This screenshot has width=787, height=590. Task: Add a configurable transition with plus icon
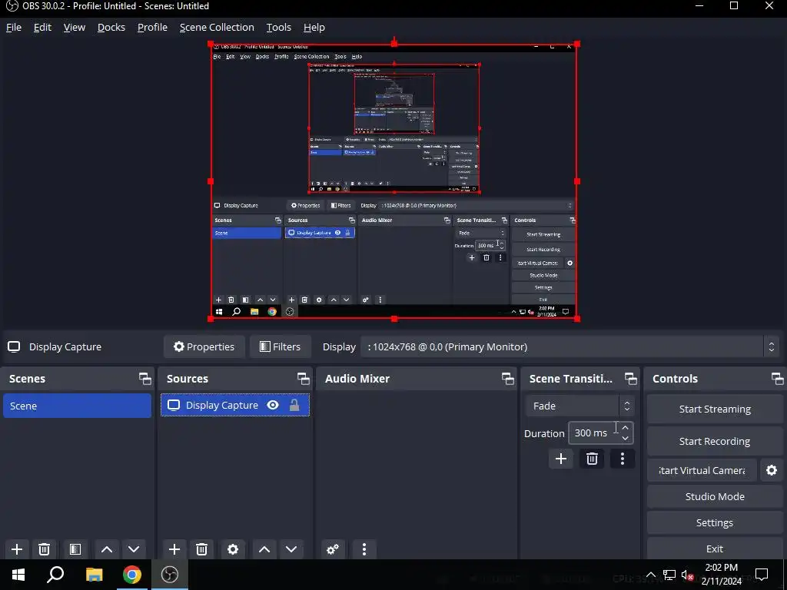click(x=561, y=459)
